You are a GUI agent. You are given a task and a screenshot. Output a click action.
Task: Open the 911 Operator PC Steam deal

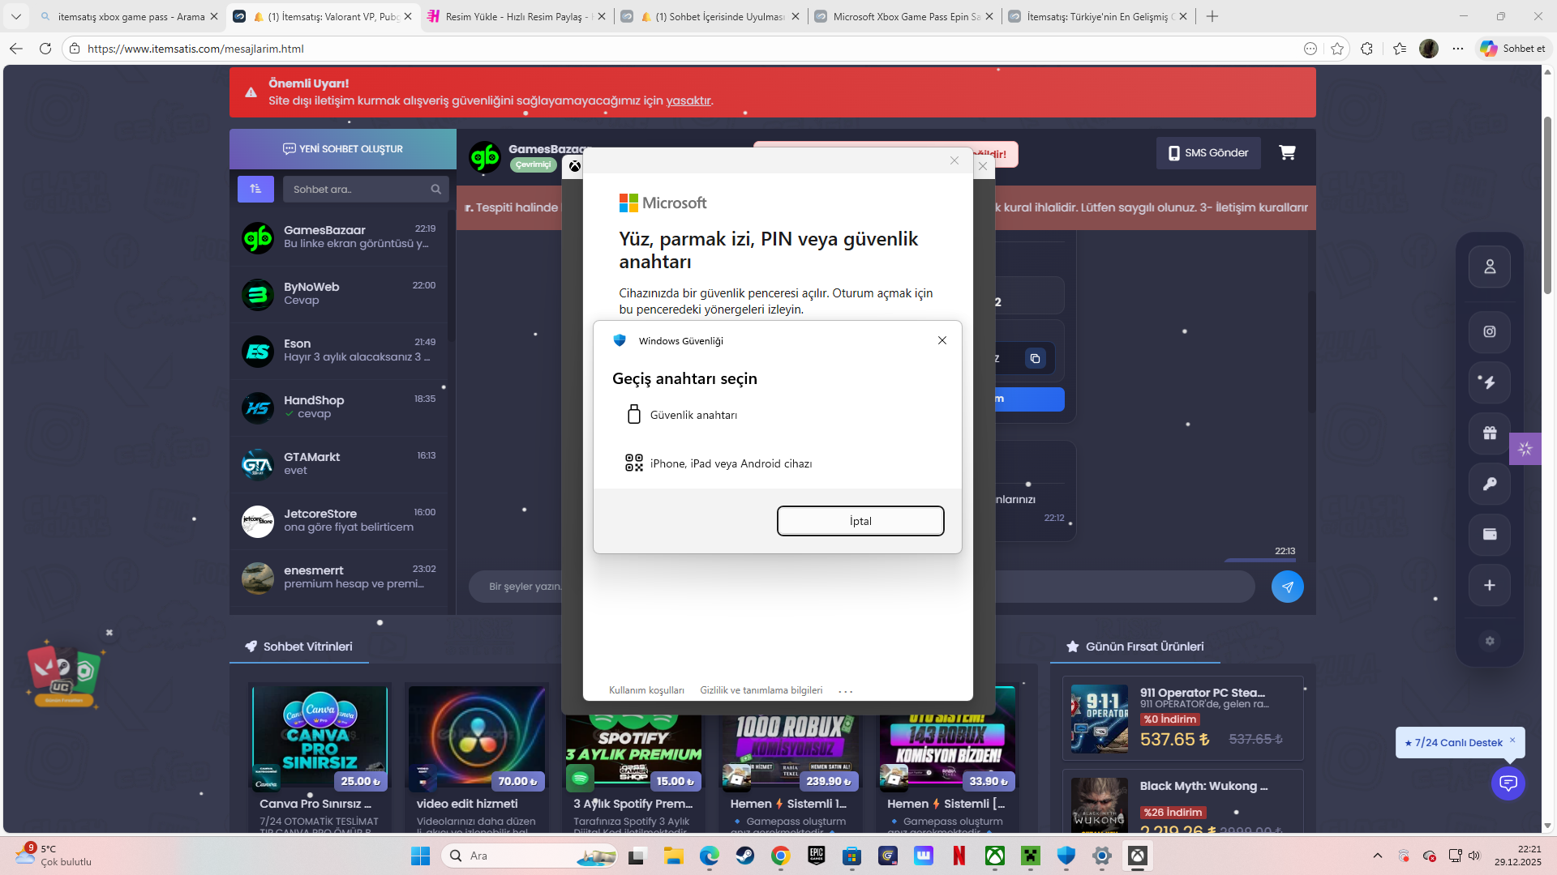1183,719
